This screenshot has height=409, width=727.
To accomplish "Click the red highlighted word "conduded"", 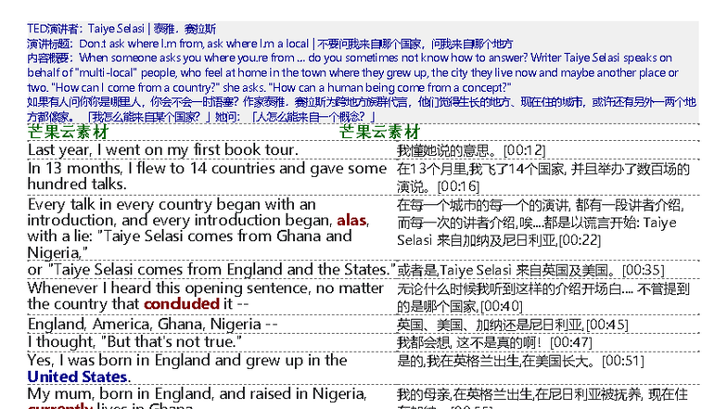I will [x=182, y=304].
